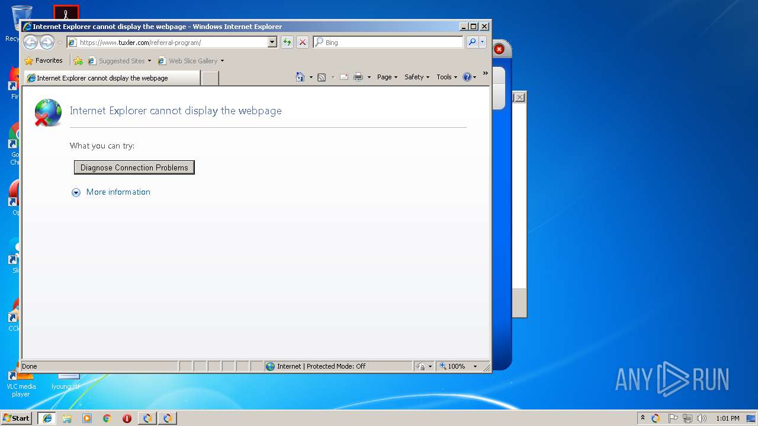
Task: Open Windows Explorer folder in taskbar
Action: (67, 418)
